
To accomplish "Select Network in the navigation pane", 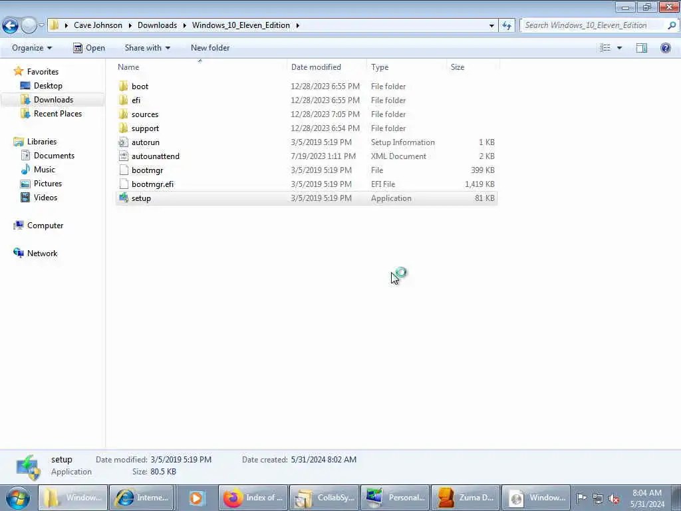I will 42,254.
